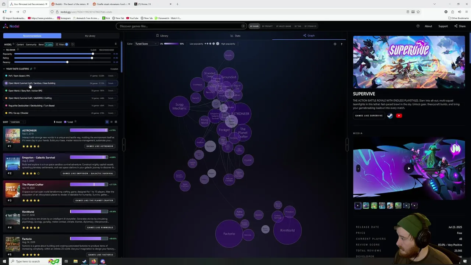
Task: Open the Share option in the header
Action: [460, 26]
